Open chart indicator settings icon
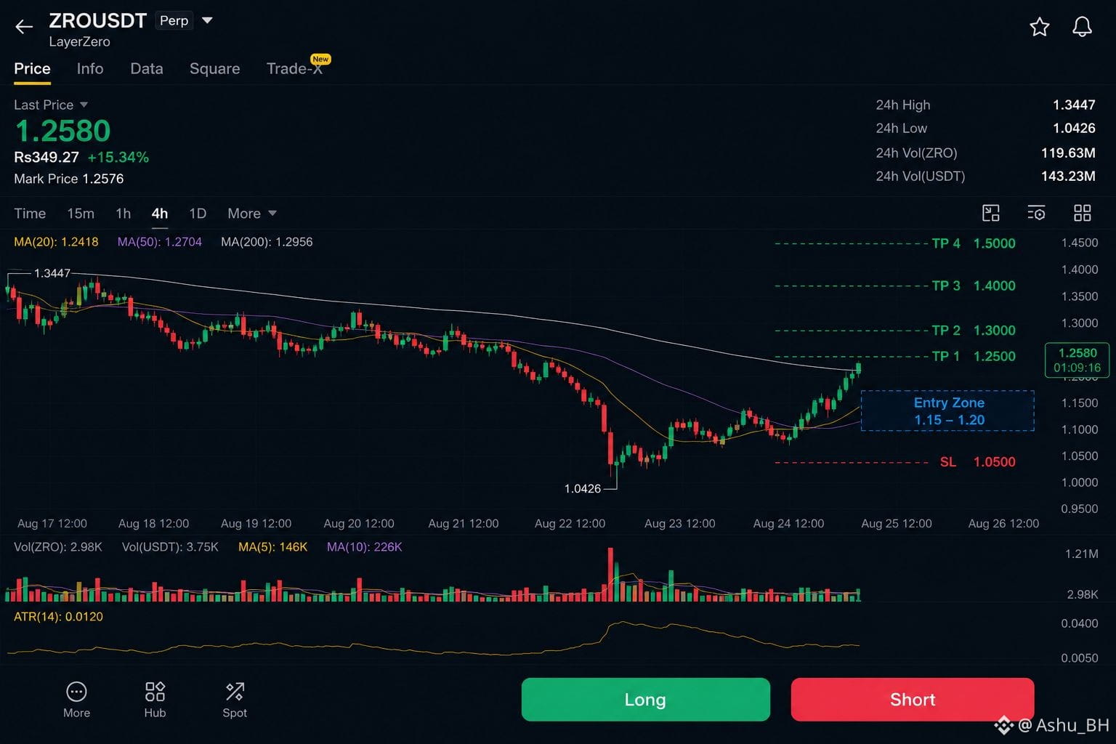Screen dimensions: 1116x744 1036,213
